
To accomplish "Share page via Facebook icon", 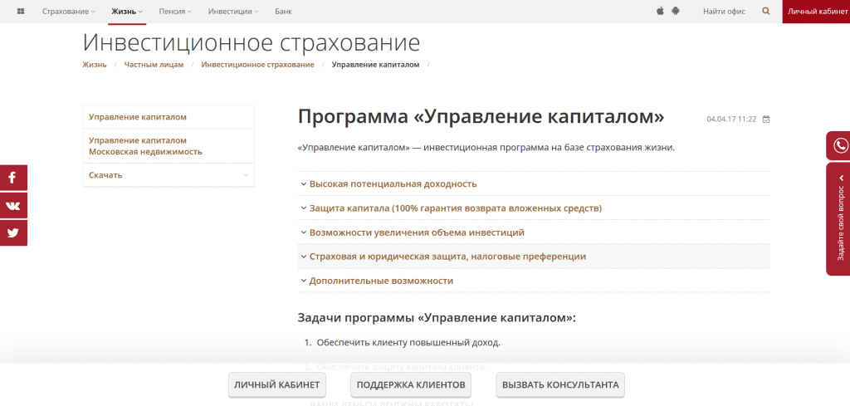I will pyautogui.click(x=13, y=178).
